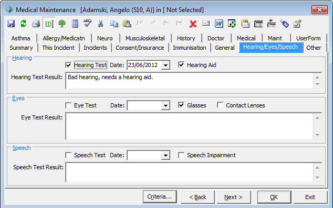Click the Print icon in toolbar
Viewport: 333px width, 208px height.
[x=36, y=24]
